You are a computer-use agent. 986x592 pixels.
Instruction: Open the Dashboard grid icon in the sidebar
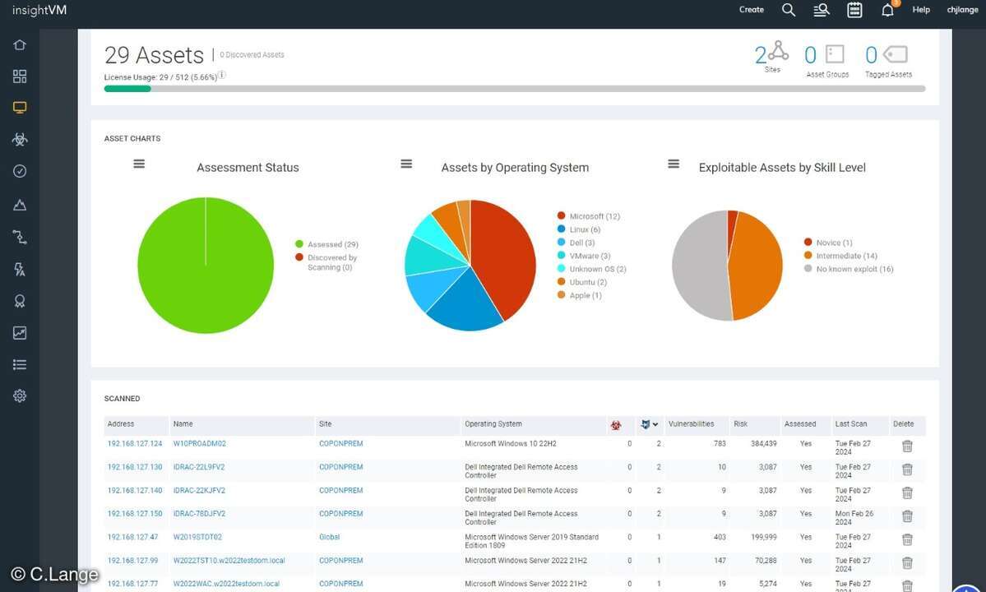(20, 76)
